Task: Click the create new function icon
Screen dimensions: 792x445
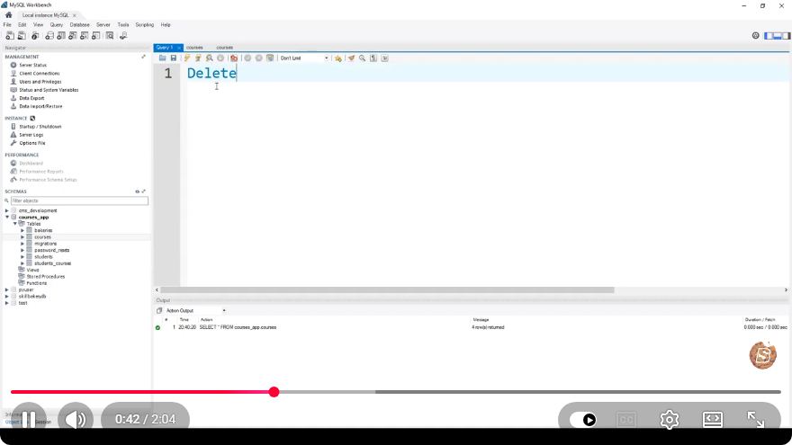Action: (96, 36)
